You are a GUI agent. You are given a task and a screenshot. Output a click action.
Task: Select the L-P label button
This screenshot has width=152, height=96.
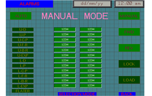point(23,66)
